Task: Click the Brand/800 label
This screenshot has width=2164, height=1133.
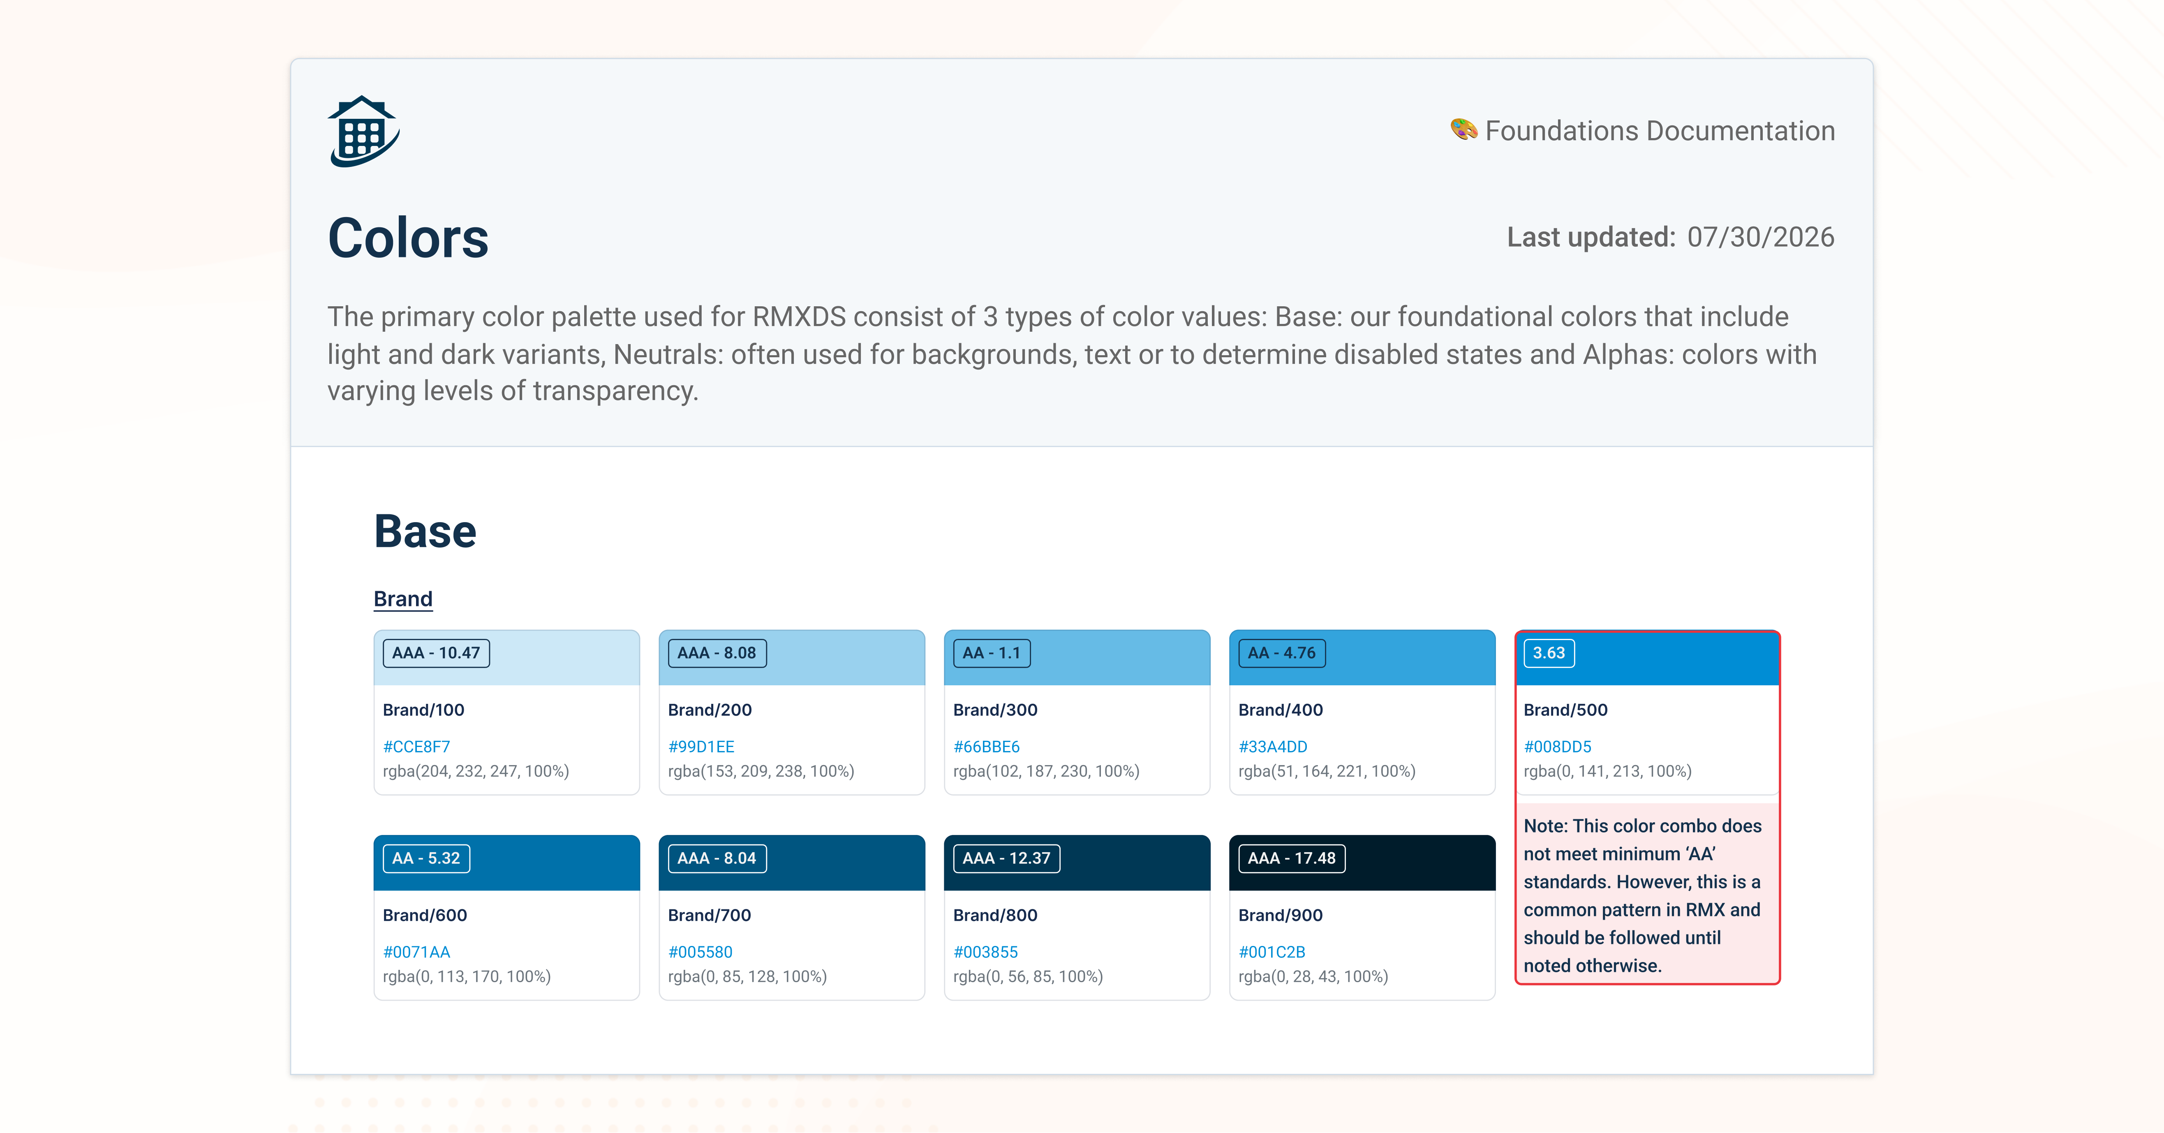Action: (x=996, y=915)
